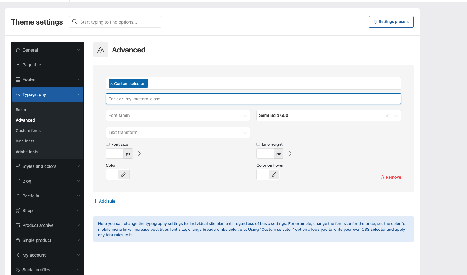Click the Line height desktop device icon
This screenshot has width=467, height=275.
coord(258,145)
